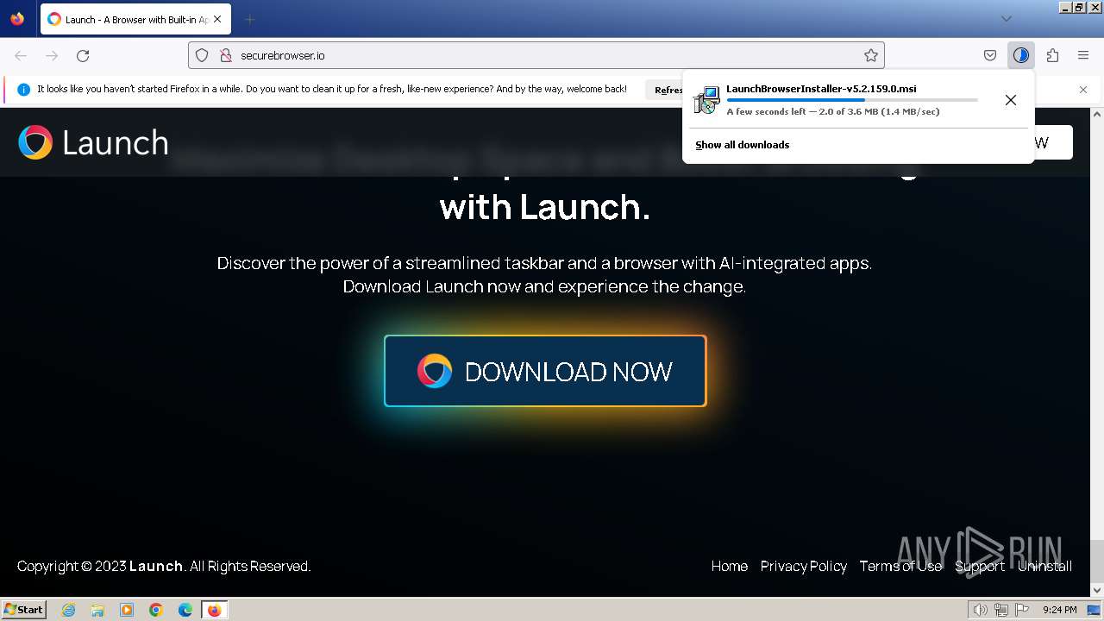
Task: Open a new tab with plus button
Action: [x=249, y=19]
